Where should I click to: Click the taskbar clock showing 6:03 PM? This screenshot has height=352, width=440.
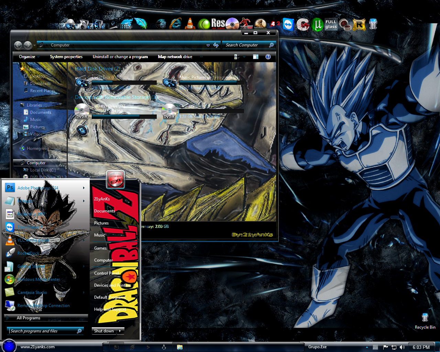pyautogui.click(x=421, y=347)
